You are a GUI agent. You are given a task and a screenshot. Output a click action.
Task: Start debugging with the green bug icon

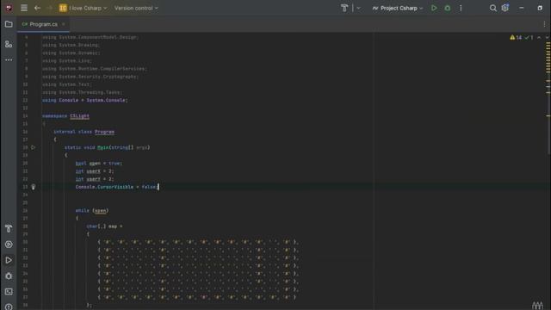click(x=448, y=8)
